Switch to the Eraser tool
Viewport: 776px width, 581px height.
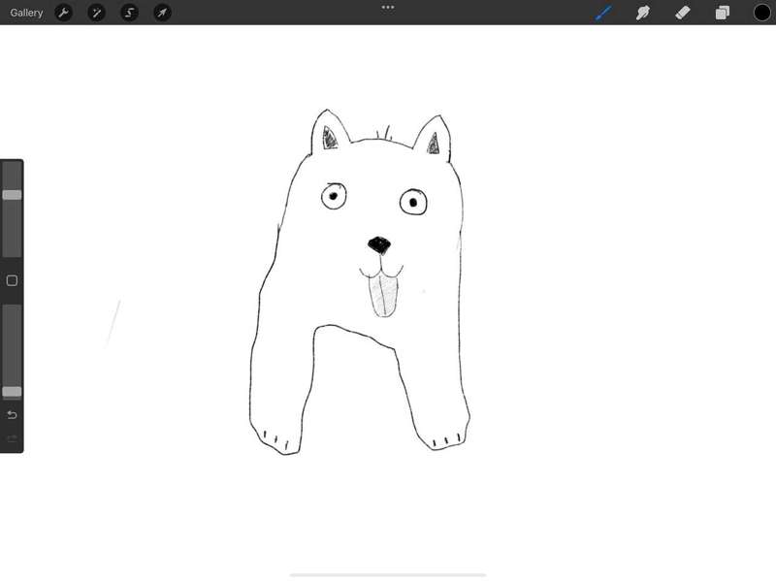point(682,13)
